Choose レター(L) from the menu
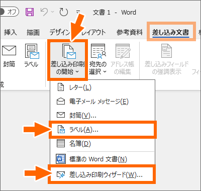The height and width of the screenshot is (191, 201). 103,87
